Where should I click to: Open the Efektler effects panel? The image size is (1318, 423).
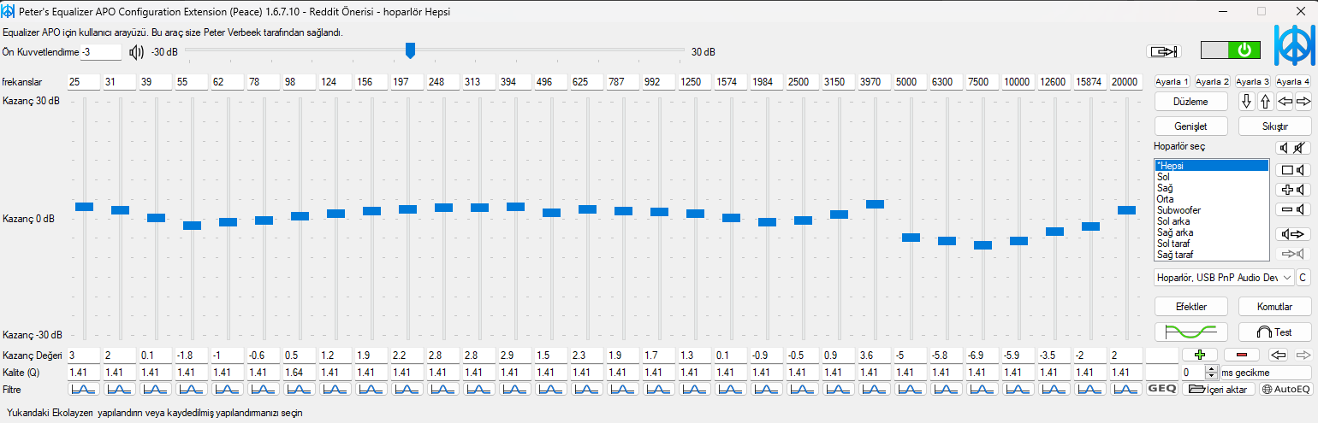pos(1190,307)
